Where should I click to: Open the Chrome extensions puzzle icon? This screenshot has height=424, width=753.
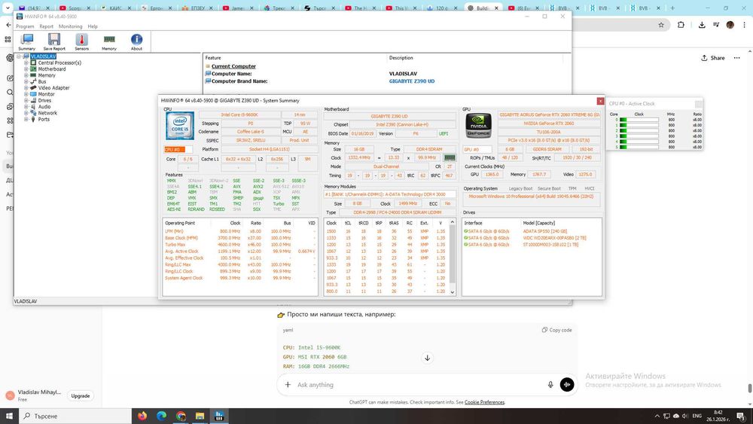[681, 25]
